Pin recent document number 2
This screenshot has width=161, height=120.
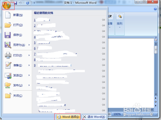pyautogui.click(x=103, y=25)
